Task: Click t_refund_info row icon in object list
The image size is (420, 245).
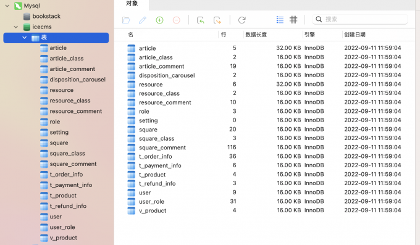Action: point(131,183)
